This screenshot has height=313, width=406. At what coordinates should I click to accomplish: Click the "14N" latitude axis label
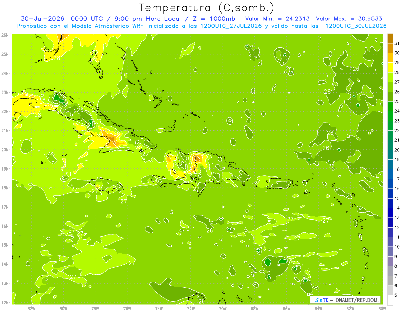(x=5, y=264)
